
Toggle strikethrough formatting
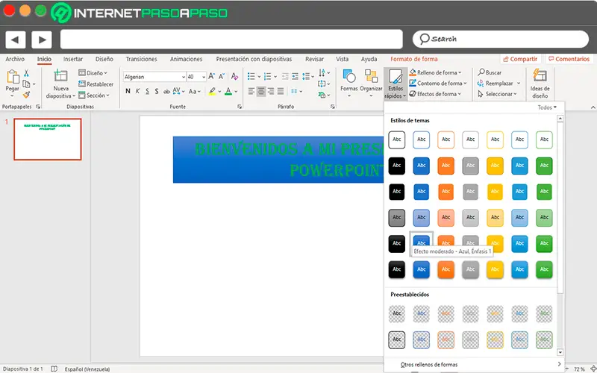[x=166, y=91]
